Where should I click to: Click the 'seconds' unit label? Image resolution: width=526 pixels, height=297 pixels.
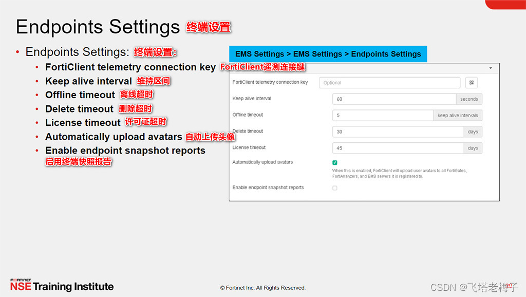pos(469,99)
